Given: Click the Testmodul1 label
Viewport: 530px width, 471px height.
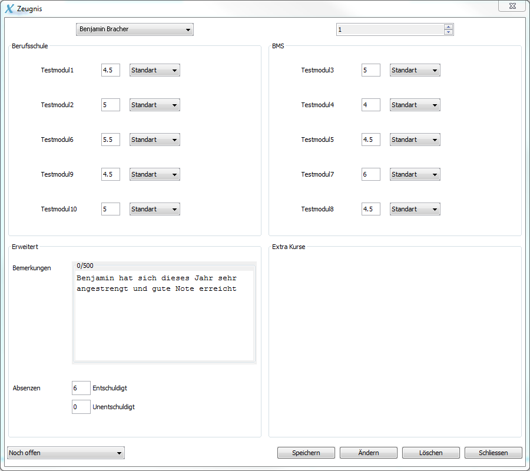Looking at the screenshot, I should (x=57, y=70).
